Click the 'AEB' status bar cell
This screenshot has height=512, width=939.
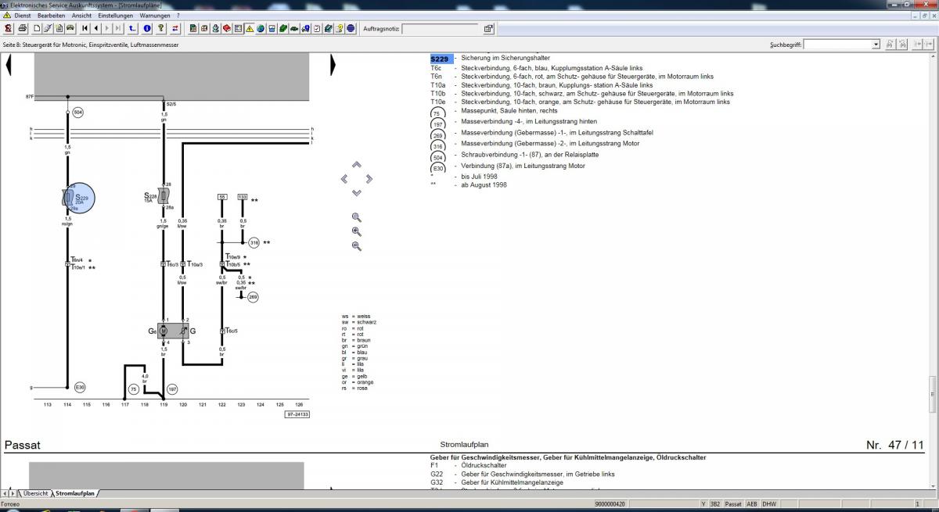tap(752, 504)
